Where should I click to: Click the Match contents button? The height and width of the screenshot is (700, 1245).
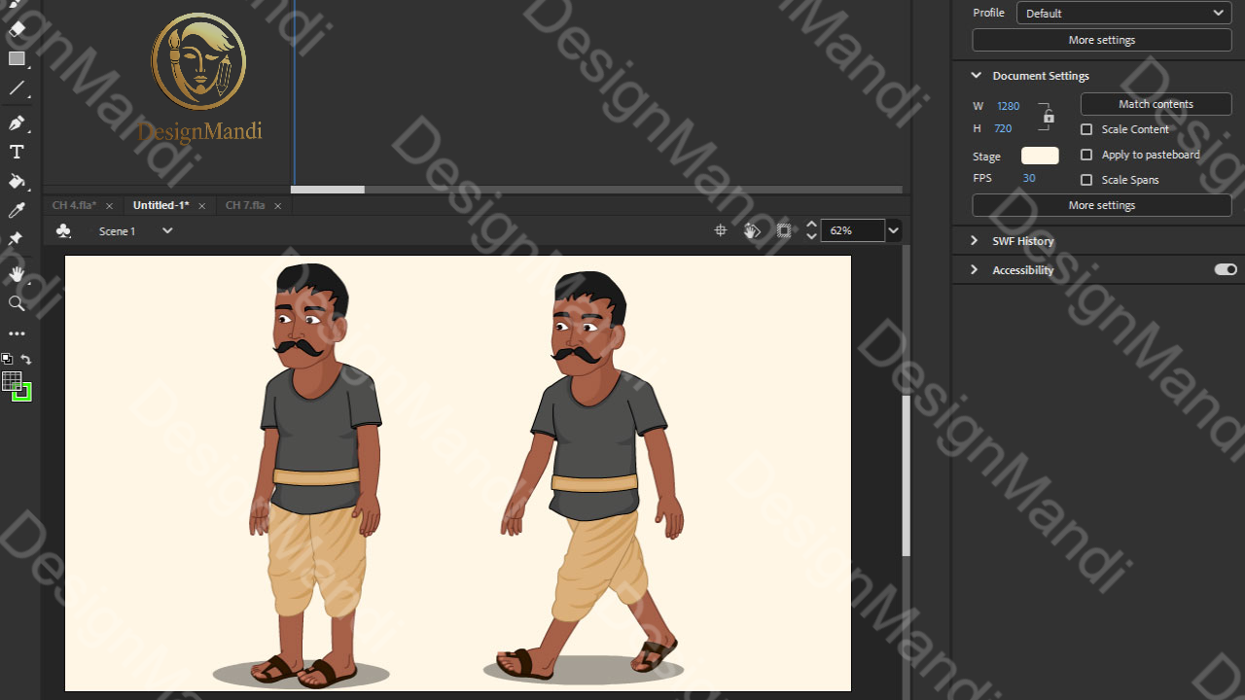tap(1156, 103)
